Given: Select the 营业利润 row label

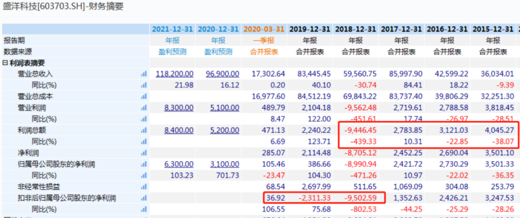Looking at the screenshot, I should tap(31, 108).
